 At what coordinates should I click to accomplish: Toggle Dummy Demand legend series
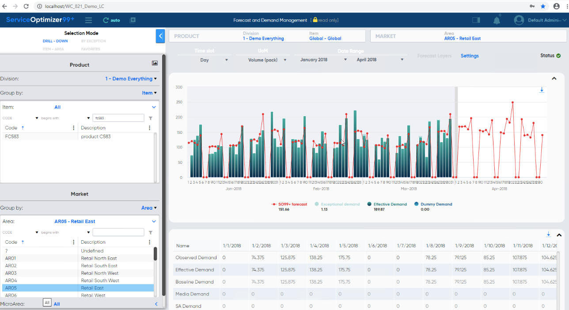pos(433,204)
